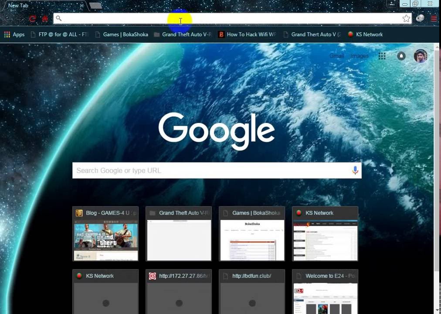Viewport: 441px width, 314px height.
Task: Click the Google logo
Action: click(x=217, y=131)
